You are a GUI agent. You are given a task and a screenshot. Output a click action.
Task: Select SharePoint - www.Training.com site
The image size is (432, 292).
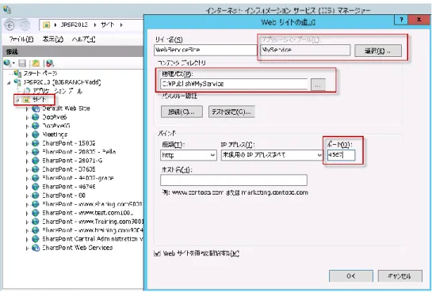[93, 222]
